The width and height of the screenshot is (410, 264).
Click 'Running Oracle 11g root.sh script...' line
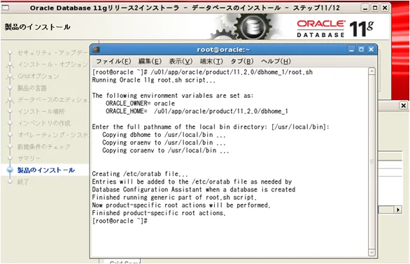click(154, 80)
